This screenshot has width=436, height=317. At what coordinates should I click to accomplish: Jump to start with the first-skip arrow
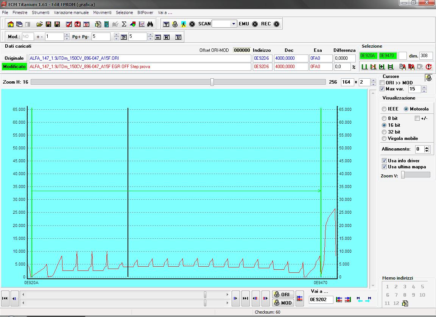[5, 298]
